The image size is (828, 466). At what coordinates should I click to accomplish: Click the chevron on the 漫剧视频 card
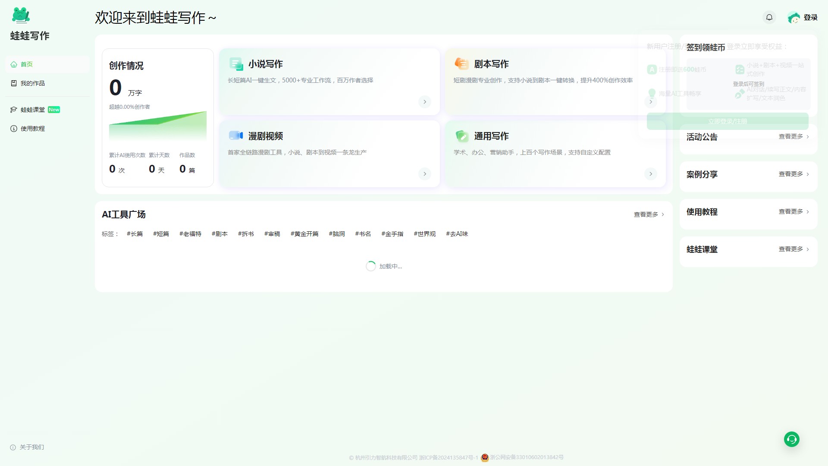pyautogui.click(x=424, y=174)
